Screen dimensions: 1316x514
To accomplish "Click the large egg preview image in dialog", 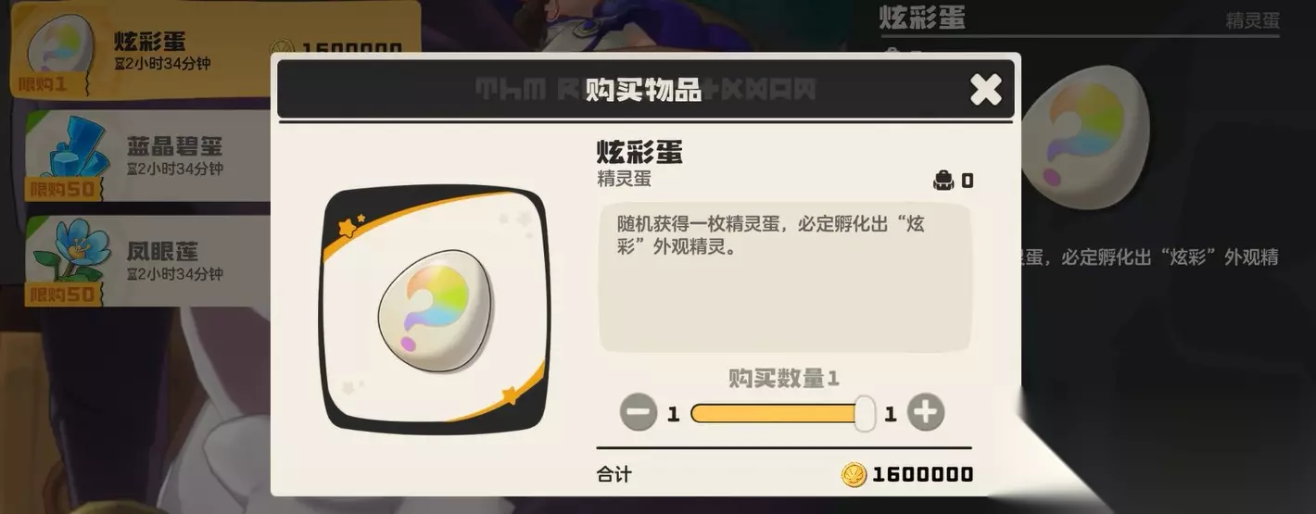I will pos(435,310).
